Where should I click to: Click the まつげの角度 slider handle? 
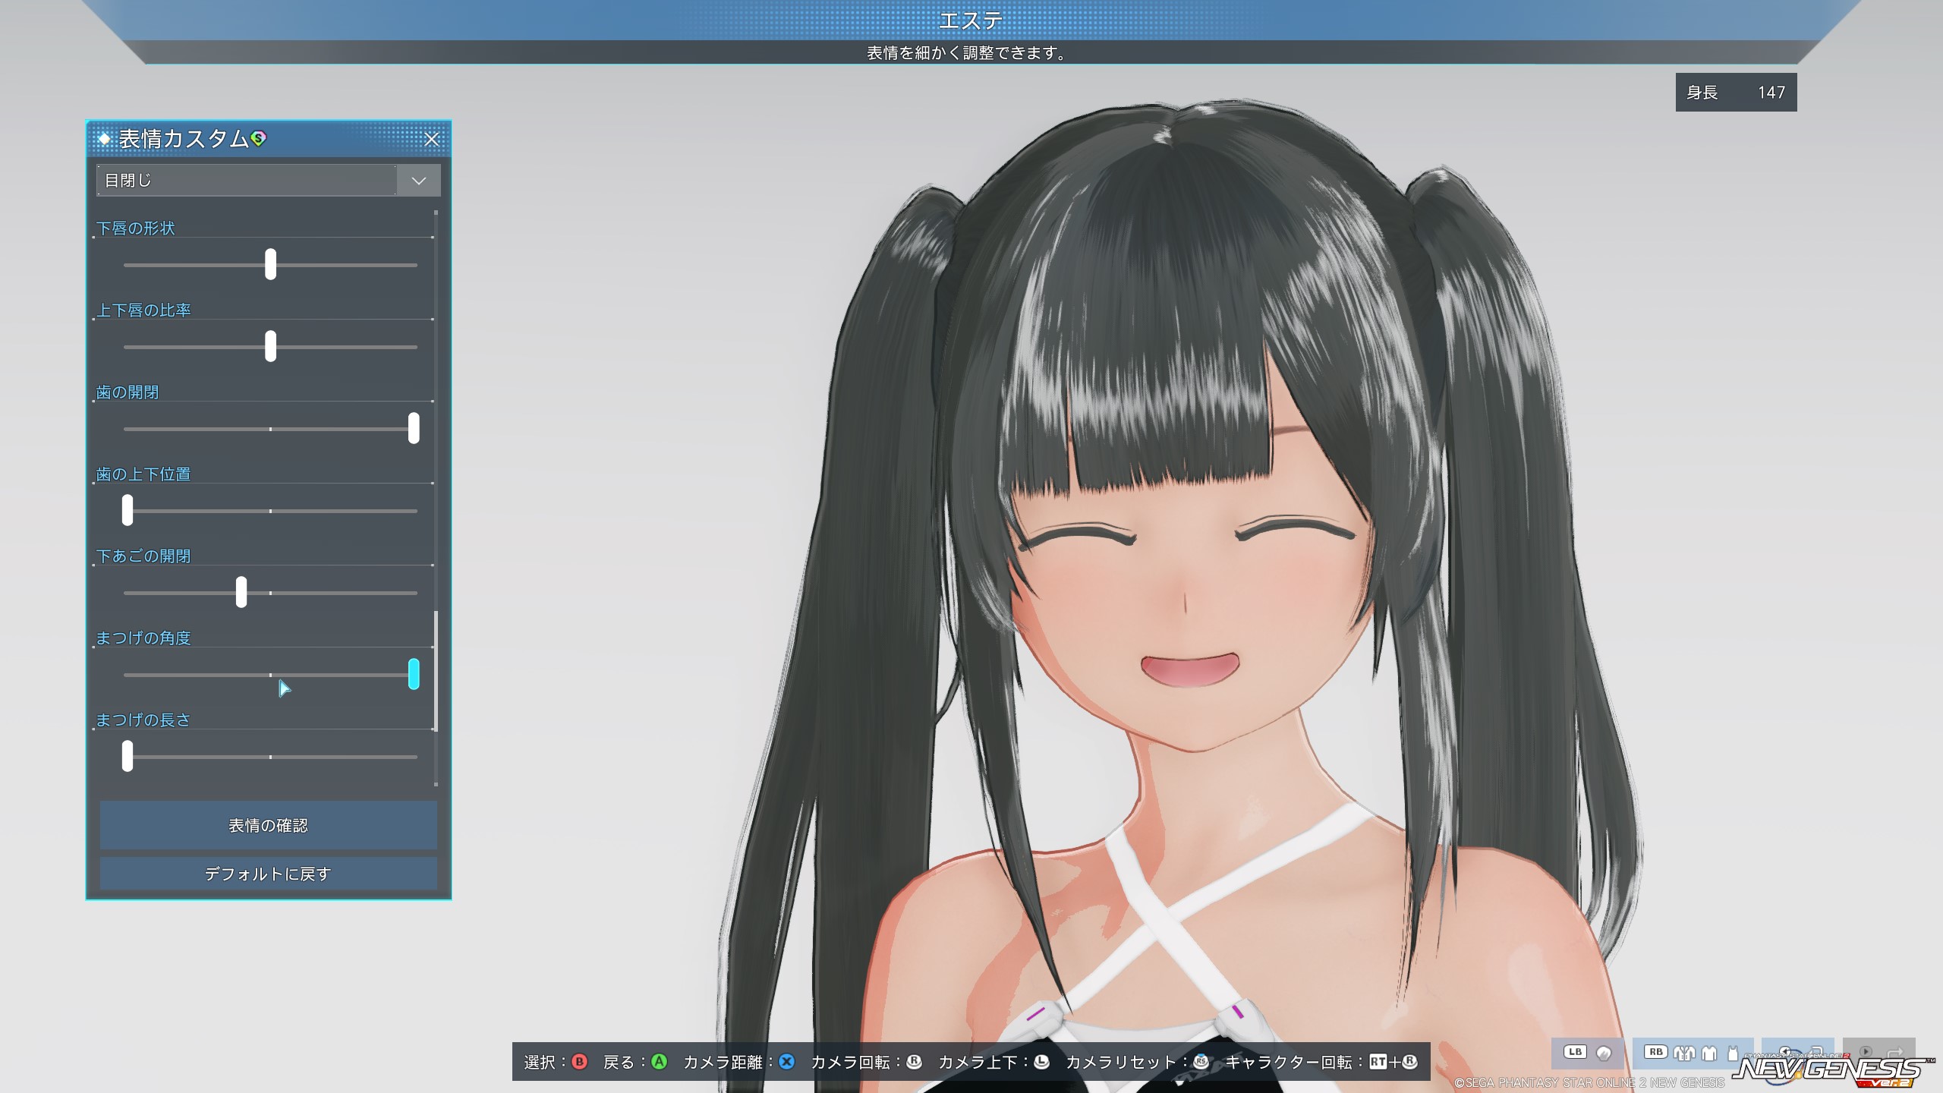(x=414, y=674)
